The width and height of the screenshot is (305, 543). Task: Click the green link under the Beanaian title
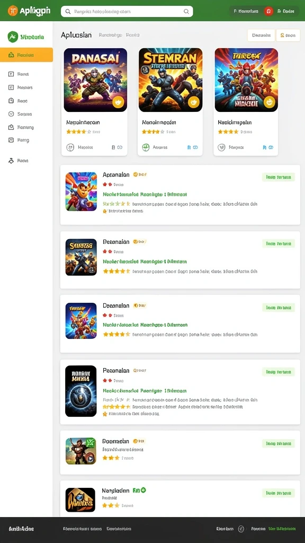point(145,261)
